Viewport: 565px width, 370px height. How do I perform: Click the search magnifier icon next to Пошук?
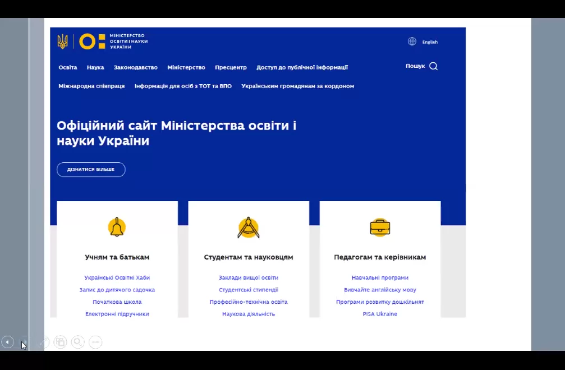433,66
